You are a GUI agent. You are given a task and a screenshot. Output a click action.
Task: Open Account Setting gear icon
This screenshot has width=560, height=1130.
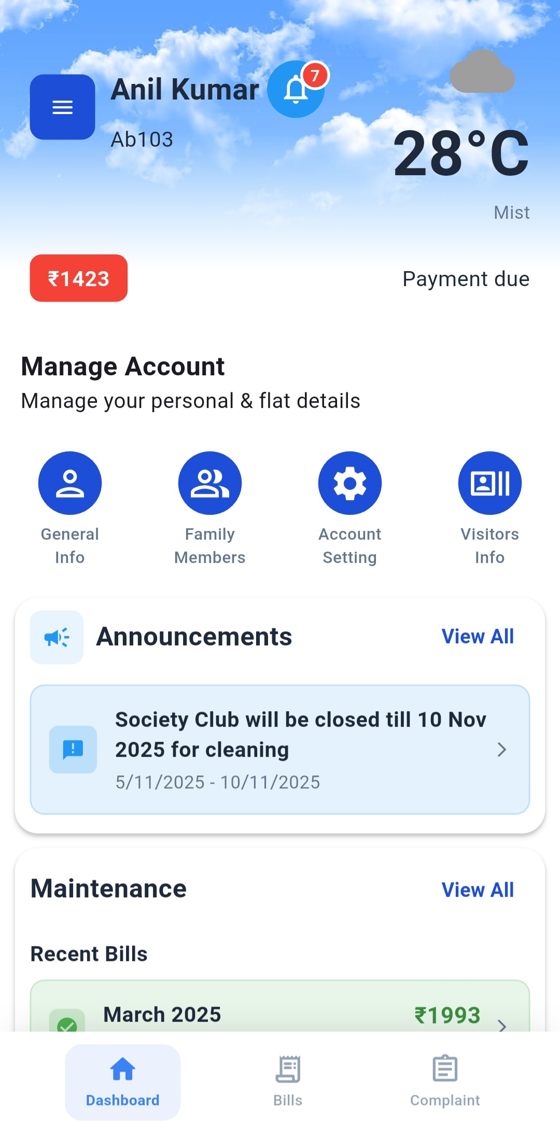[350, 483]
